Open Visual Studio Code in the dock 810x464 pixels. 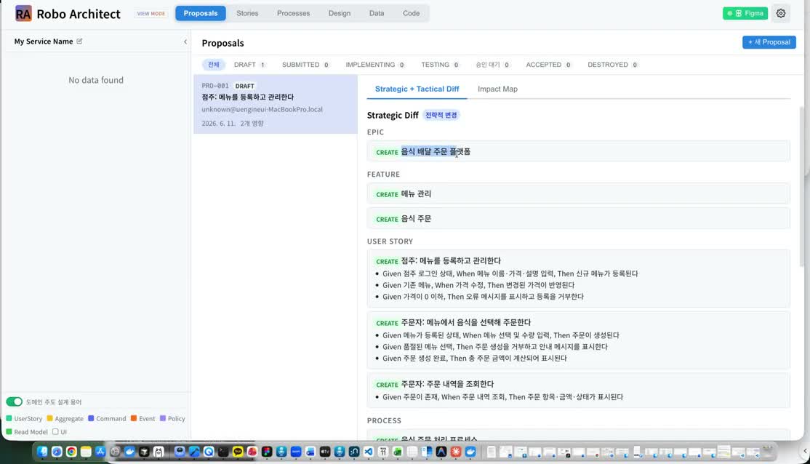[x=369, y=452]
